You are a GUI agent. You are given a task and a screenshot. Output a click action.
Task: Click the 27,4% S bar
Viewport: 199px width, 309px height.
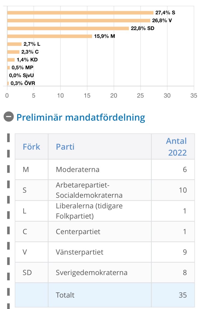point(80,13)
